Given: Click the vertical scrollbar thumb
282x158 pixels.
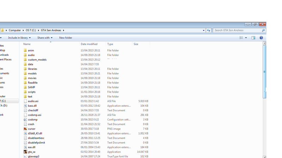Looking at the screenshot, I should 264,72.
